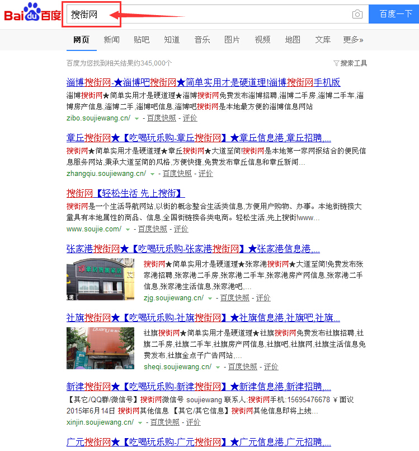Click 评价 for the xinjin.soujiewang.cn result

[193, 422]
